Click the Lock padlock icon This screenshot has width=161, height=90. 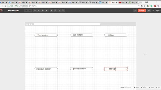pos(52,10)
